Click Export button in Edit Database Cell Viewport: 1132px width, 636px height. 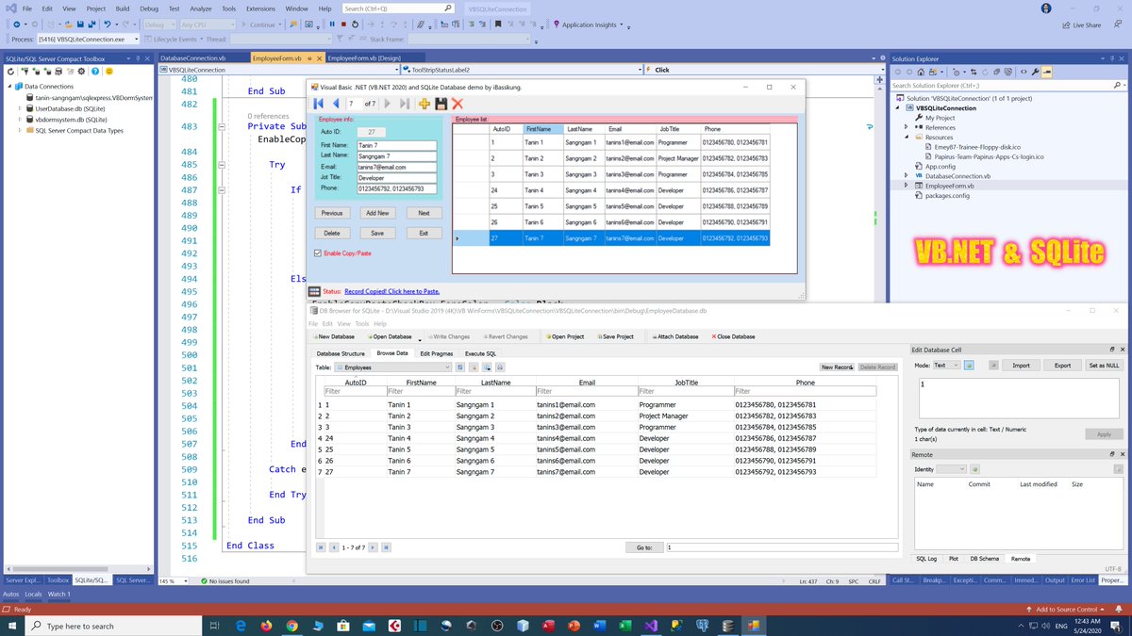(1062, 365)
